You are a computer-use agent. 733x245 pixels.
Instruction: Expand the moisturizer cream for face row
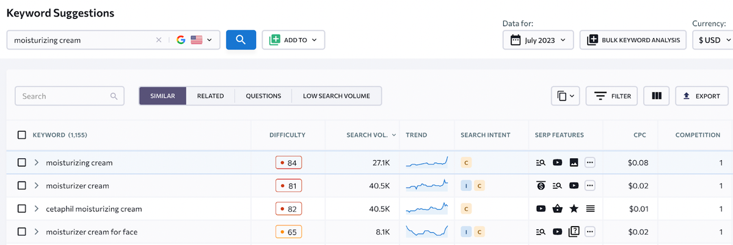point(37,232)
